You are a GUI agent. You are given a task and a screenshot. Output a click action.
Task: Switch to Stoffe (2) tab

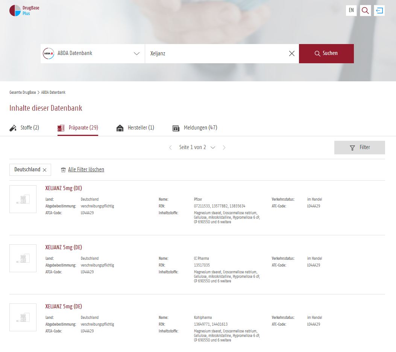click(24, 128)
